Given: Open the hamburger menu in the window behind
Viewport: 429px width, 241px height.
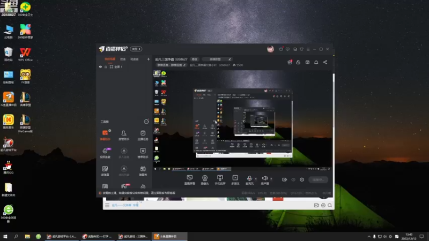Looking at the screenshot, I should coord(107,205).
